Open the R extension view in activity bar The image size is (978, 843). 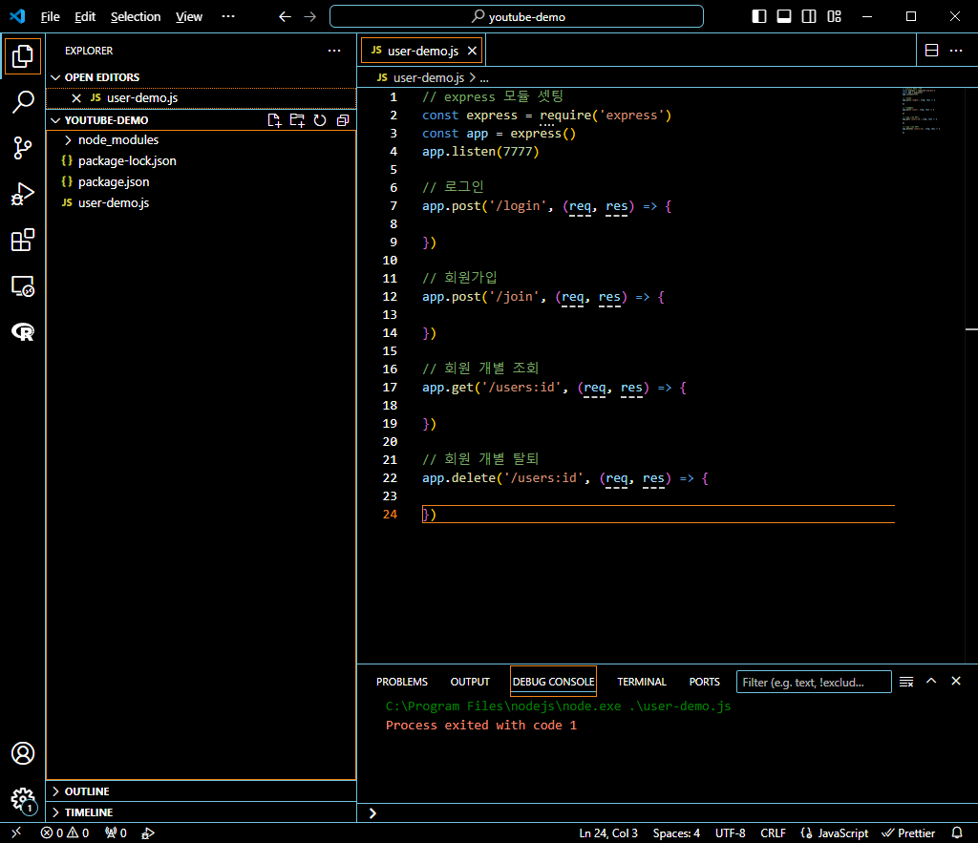tap(23, 331)
